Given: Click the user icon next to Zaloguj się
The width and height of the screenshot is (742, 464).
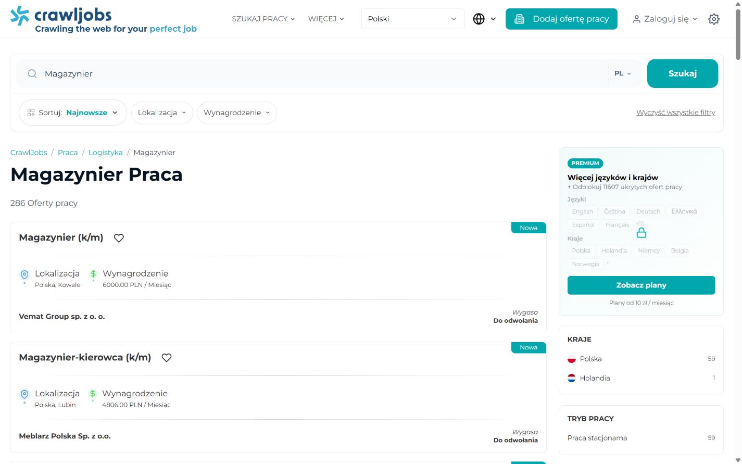Looking at the screenshot, I should coord(636,19).
